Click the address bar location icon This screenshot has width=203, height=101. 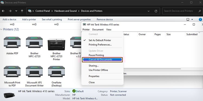pos(30,11)
